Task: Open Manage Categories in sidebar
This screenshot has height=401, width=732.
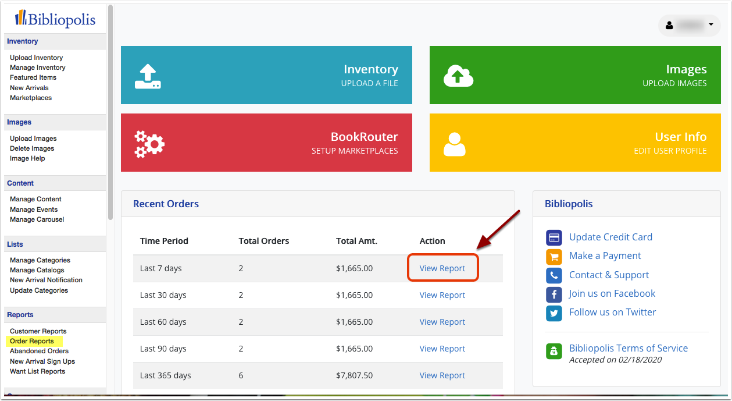Action: (40, 260)
